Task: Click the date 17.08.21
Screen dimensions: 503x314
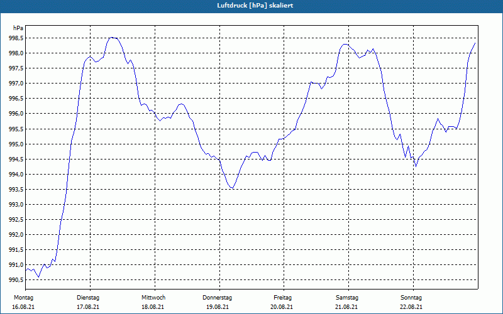Action: (x=88, y=307)
